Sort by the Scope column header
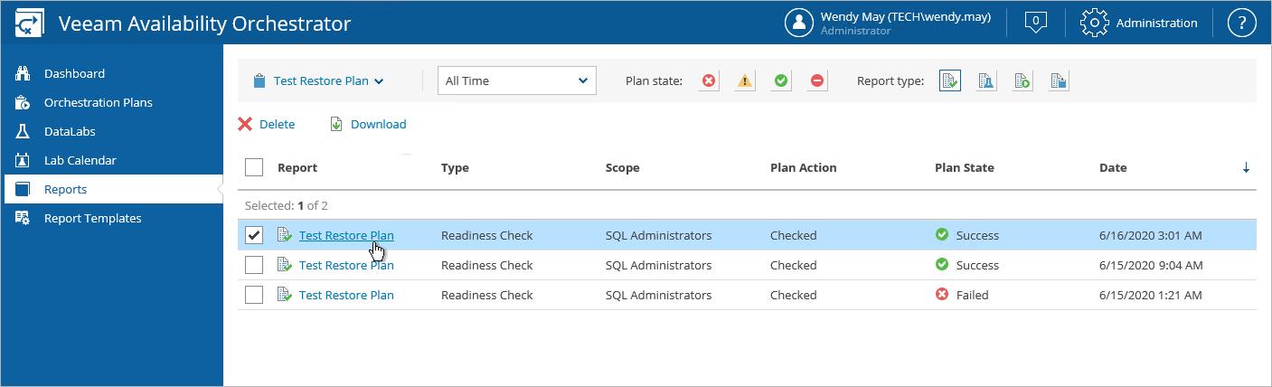The image size is (1272, 387). (x=622, y=167)
